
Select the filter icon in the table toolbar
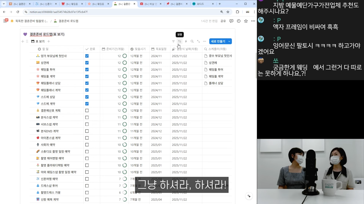click(x=173, y=41)
